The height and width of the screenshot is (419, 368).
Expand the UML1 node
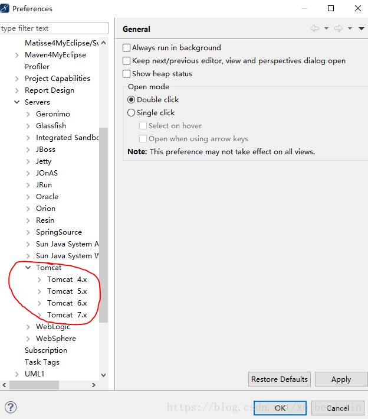click(x=17, y=374)
